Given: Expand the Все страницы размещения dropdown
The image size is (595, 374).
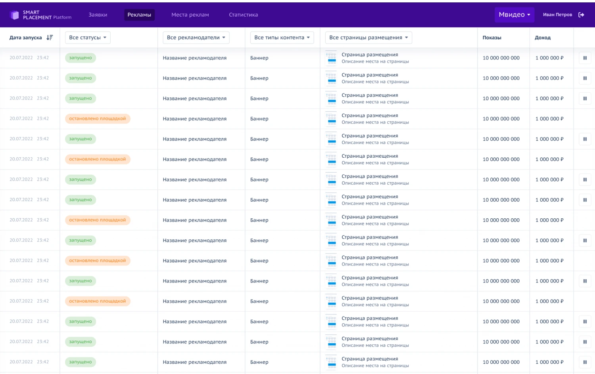Looking at the screenshot, I should [369, 38].
